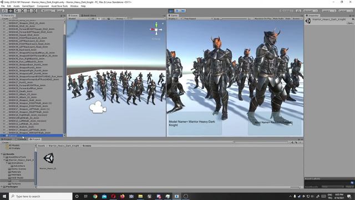Toggle 2D mode in Scene view
355x200 pixels.
(93, 18)
